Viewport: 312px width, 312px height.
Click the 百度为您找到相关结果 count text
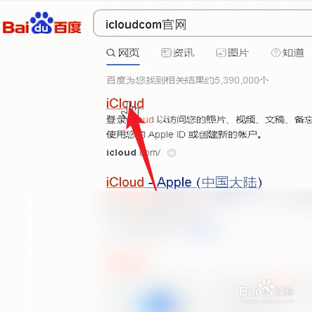(x=187, y=80)
